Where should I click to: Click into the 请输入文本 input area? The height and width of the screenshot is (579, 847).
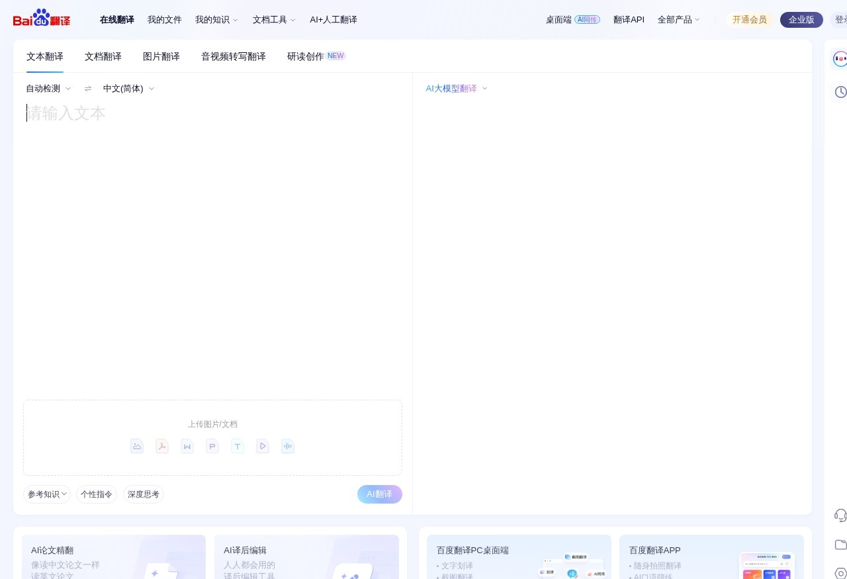pyautogui.click(x=212, y=245)
